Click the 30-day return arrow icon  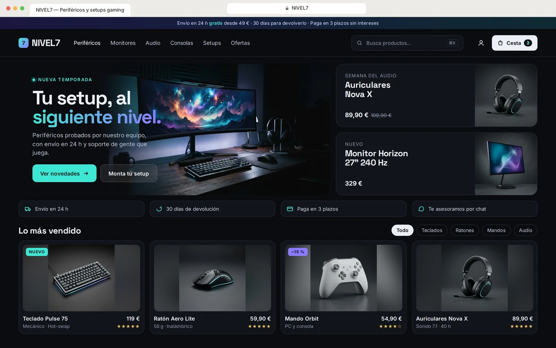pos(159,209)
